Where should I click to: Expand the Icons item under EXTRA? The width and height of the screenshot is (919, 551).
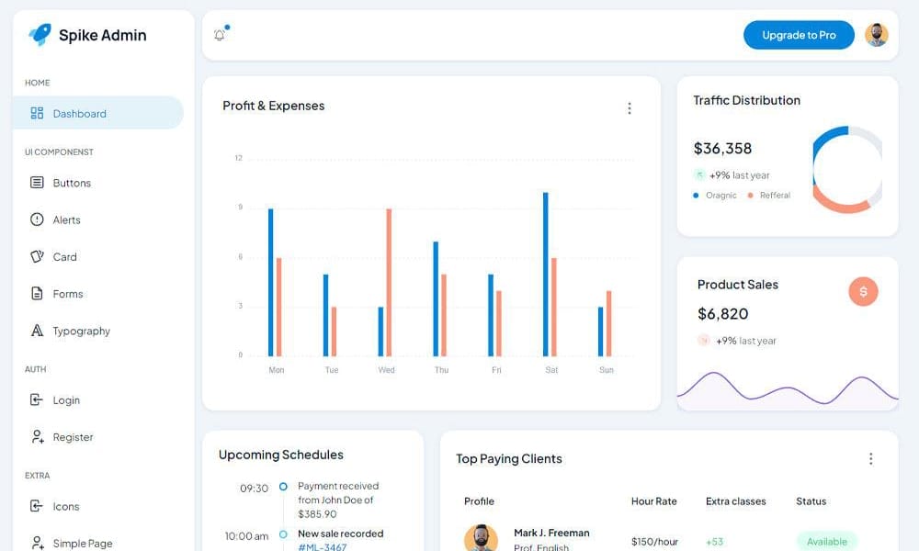click(36, 506)
